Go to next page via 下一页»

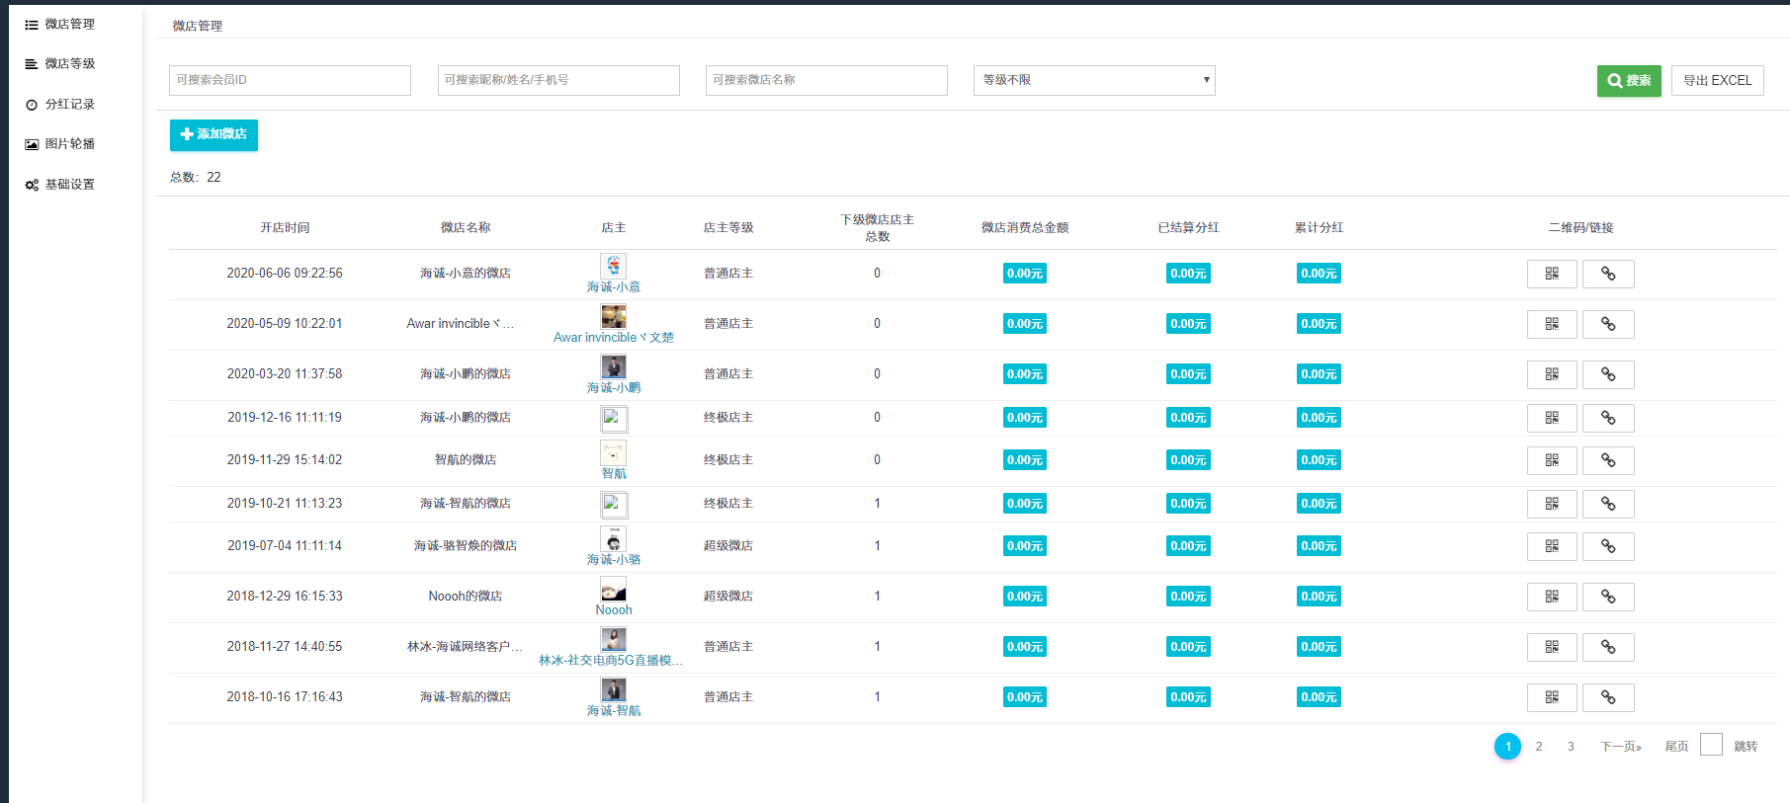coord(1621,747)
